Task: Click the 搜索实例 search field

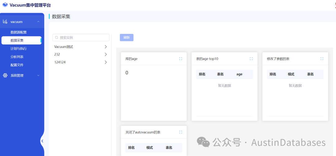Action: (x=81, y=38)
